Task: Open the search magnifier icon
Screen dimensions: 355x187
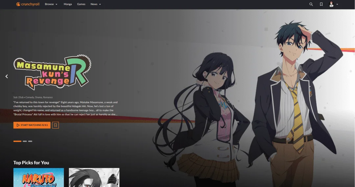Action: pyautogui.click(x=311, y=4)
